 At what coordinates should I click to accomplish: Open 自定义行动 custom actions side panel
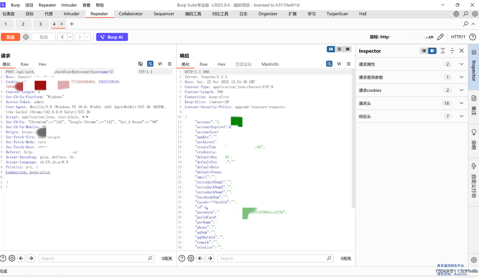tap(474, 181)
